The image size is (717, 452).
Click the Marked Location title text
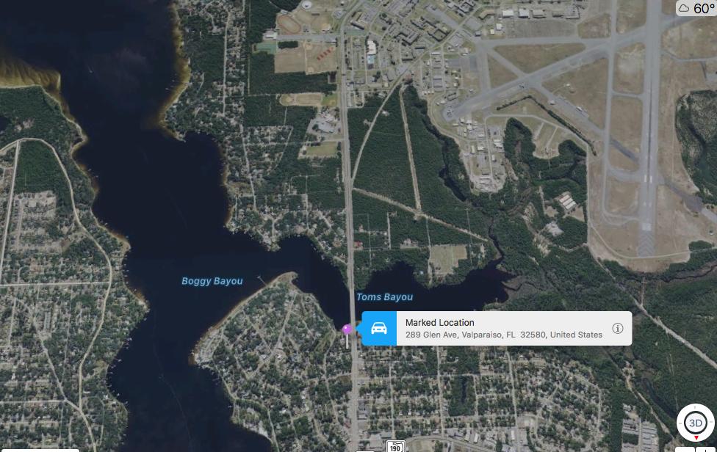pos(439,322)
